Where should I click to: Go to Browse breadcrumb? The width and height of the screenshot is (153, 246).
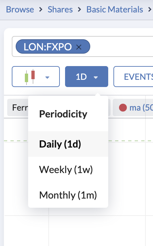pyautogui.click(x=20, y=9)
